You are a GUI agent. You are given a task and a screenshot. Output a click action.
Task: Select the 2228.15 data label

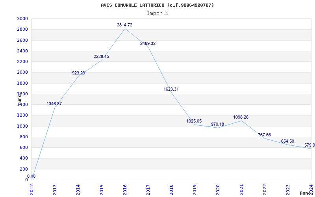(102, 56)
